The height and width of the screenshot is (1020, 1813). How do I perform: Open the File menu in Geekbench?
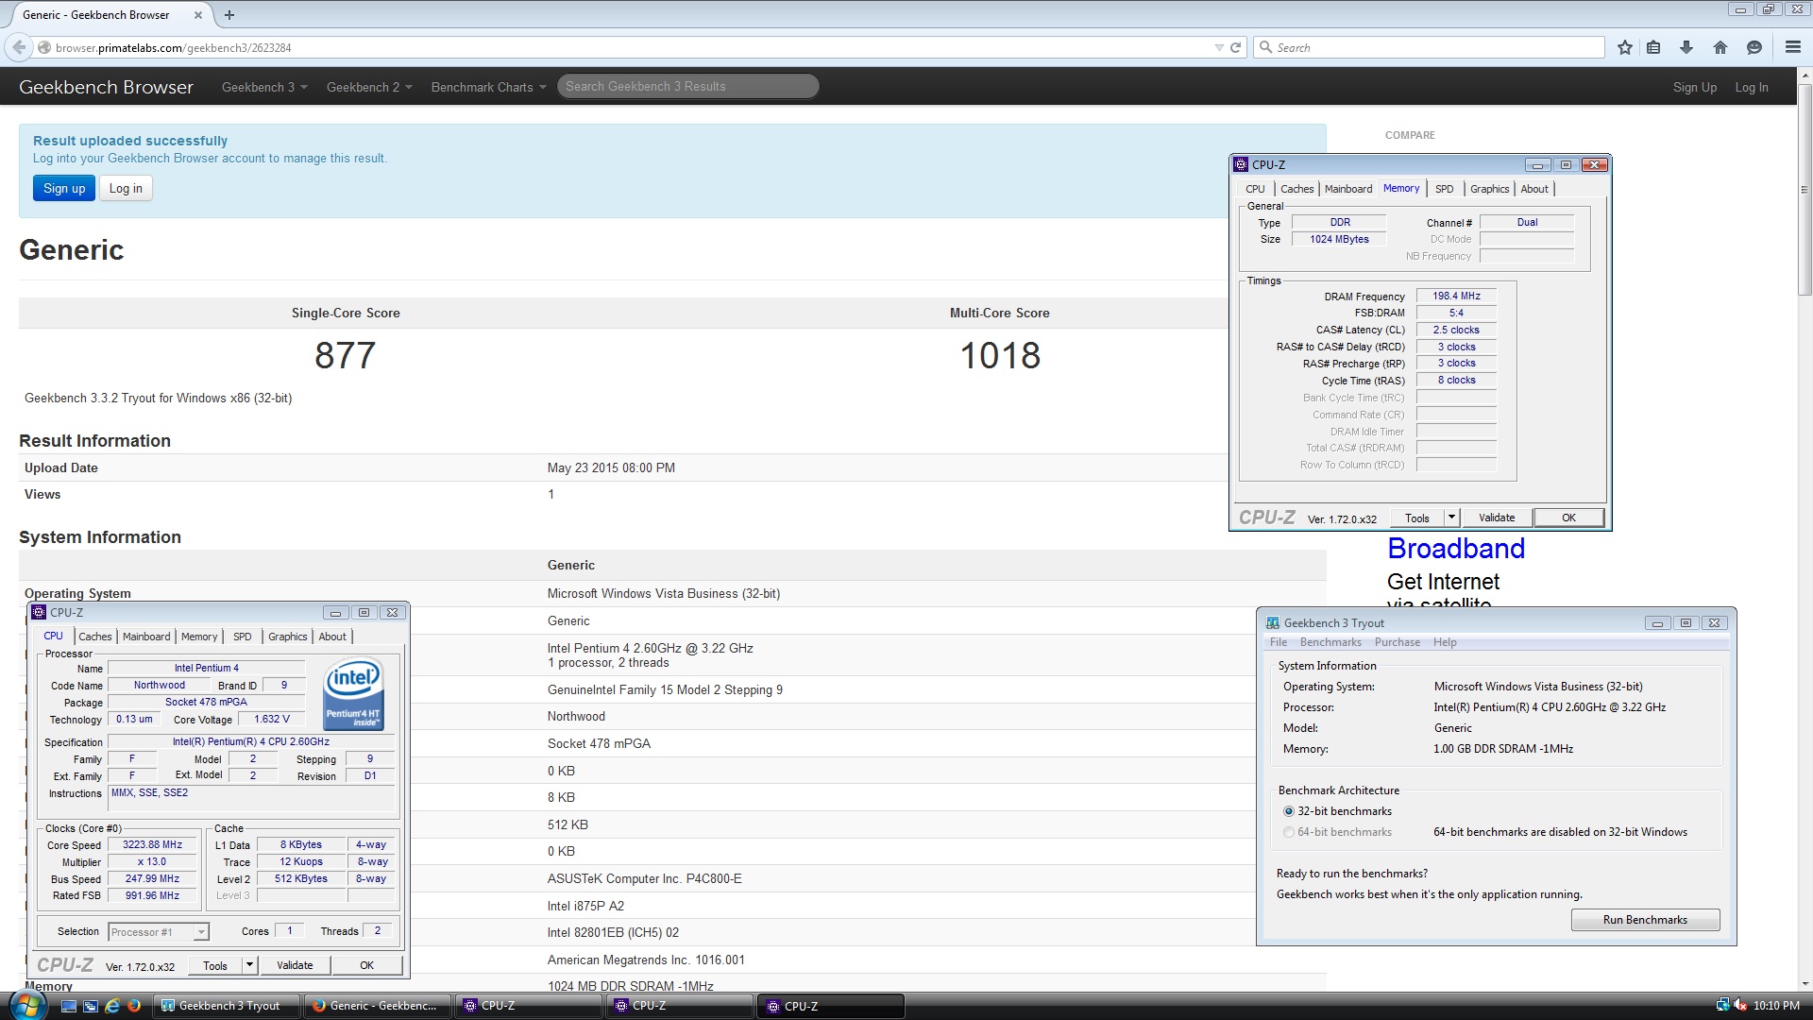click(x=1279, y=642)
